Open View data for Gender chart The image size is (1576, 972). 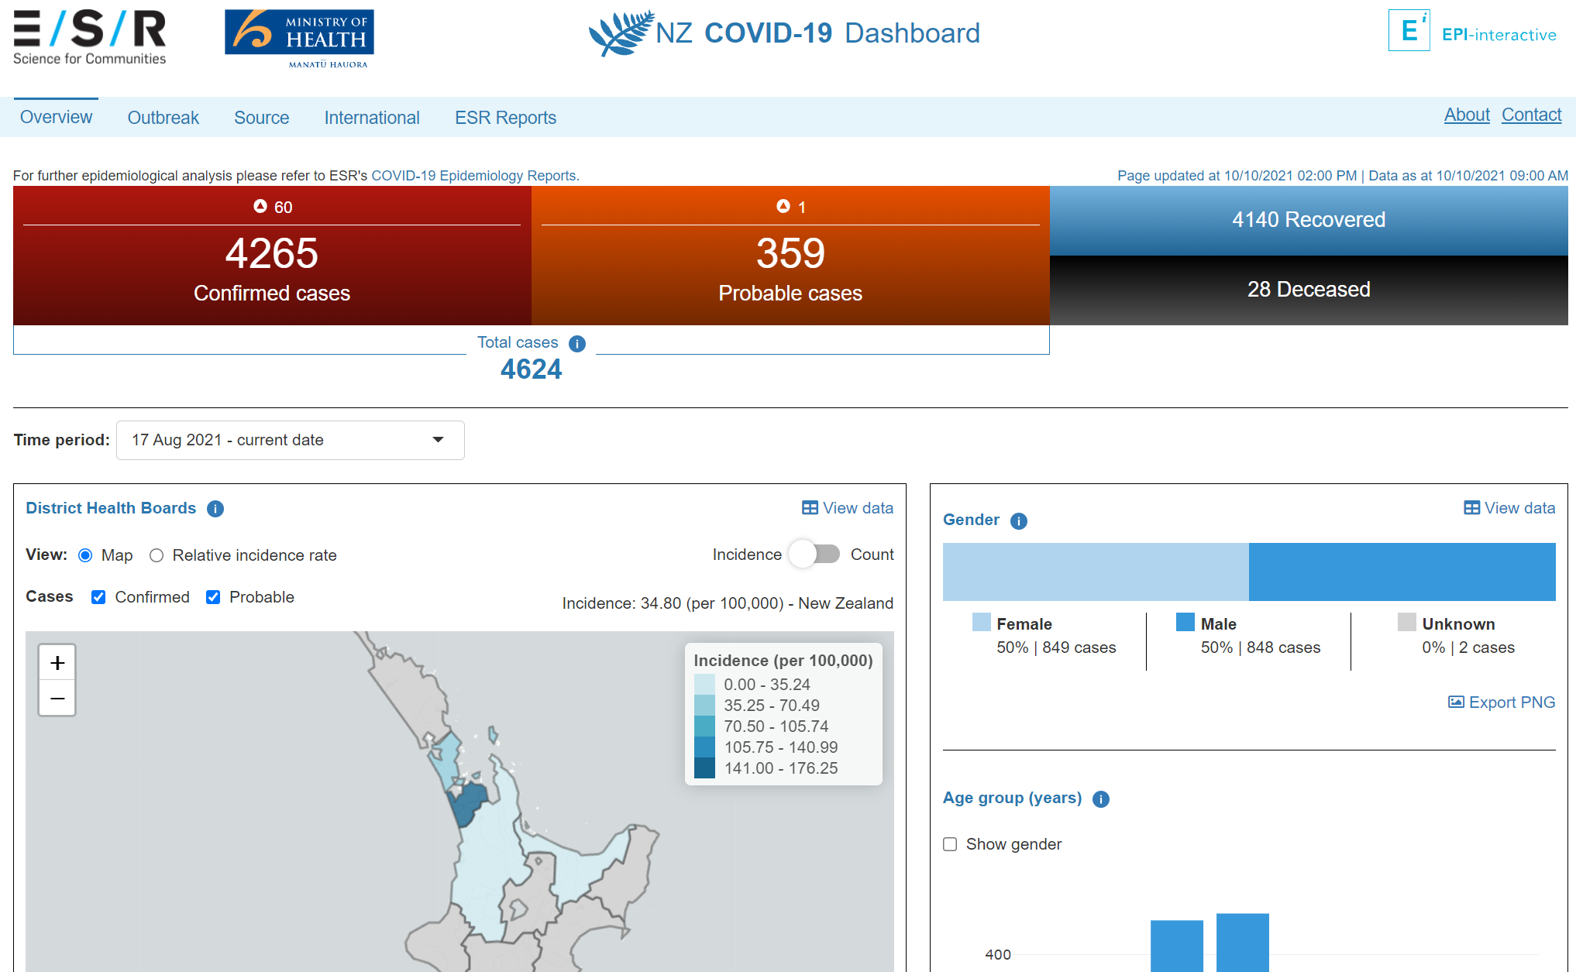[x=1509, y=508]
